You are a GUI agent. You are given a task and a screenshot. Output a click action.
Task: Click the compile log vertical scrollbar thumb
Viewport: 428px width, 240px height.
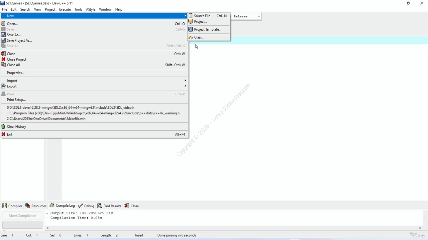click(x=425, y=218)
